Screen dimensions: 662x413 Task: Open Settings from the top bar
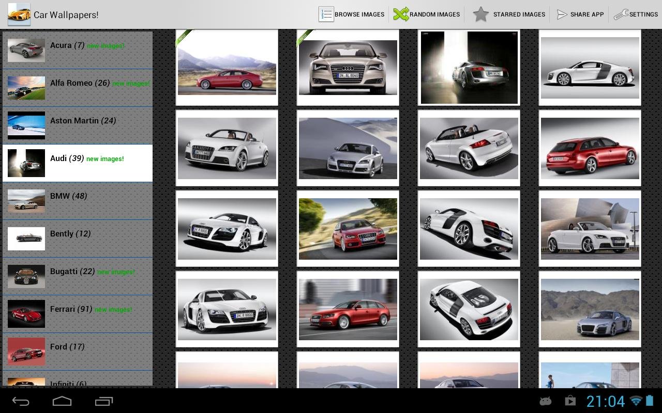click(636, 14)
